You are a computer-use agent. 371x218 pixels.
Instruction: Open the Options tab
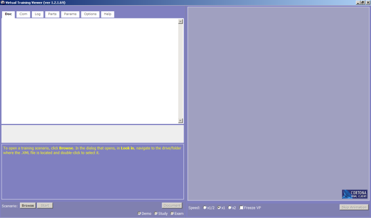point(90,14)
